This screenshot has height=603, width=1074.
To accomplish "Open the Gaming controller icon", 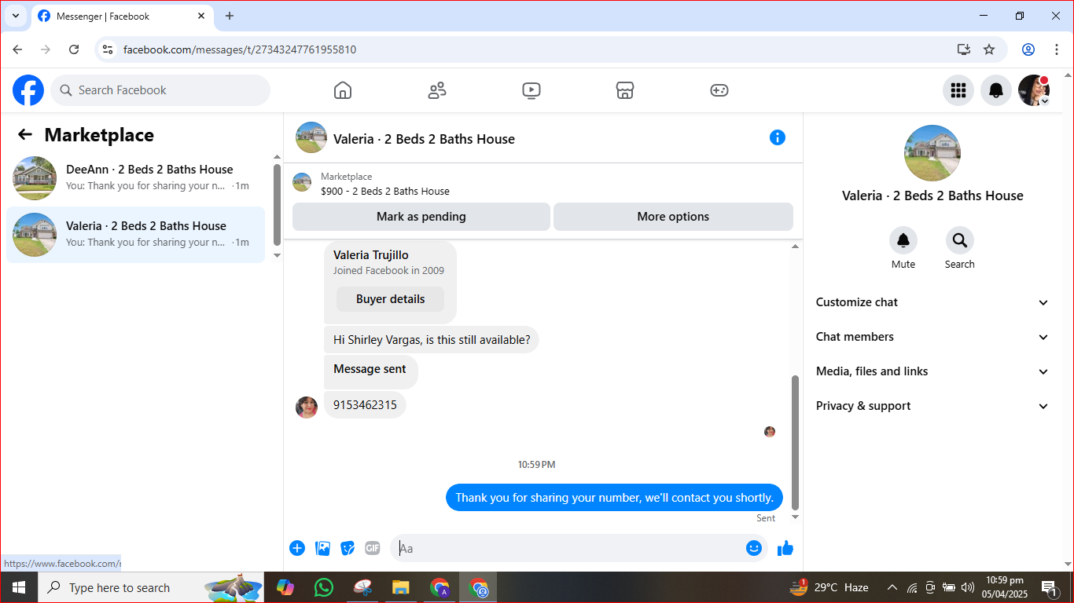I will [719, 90].
